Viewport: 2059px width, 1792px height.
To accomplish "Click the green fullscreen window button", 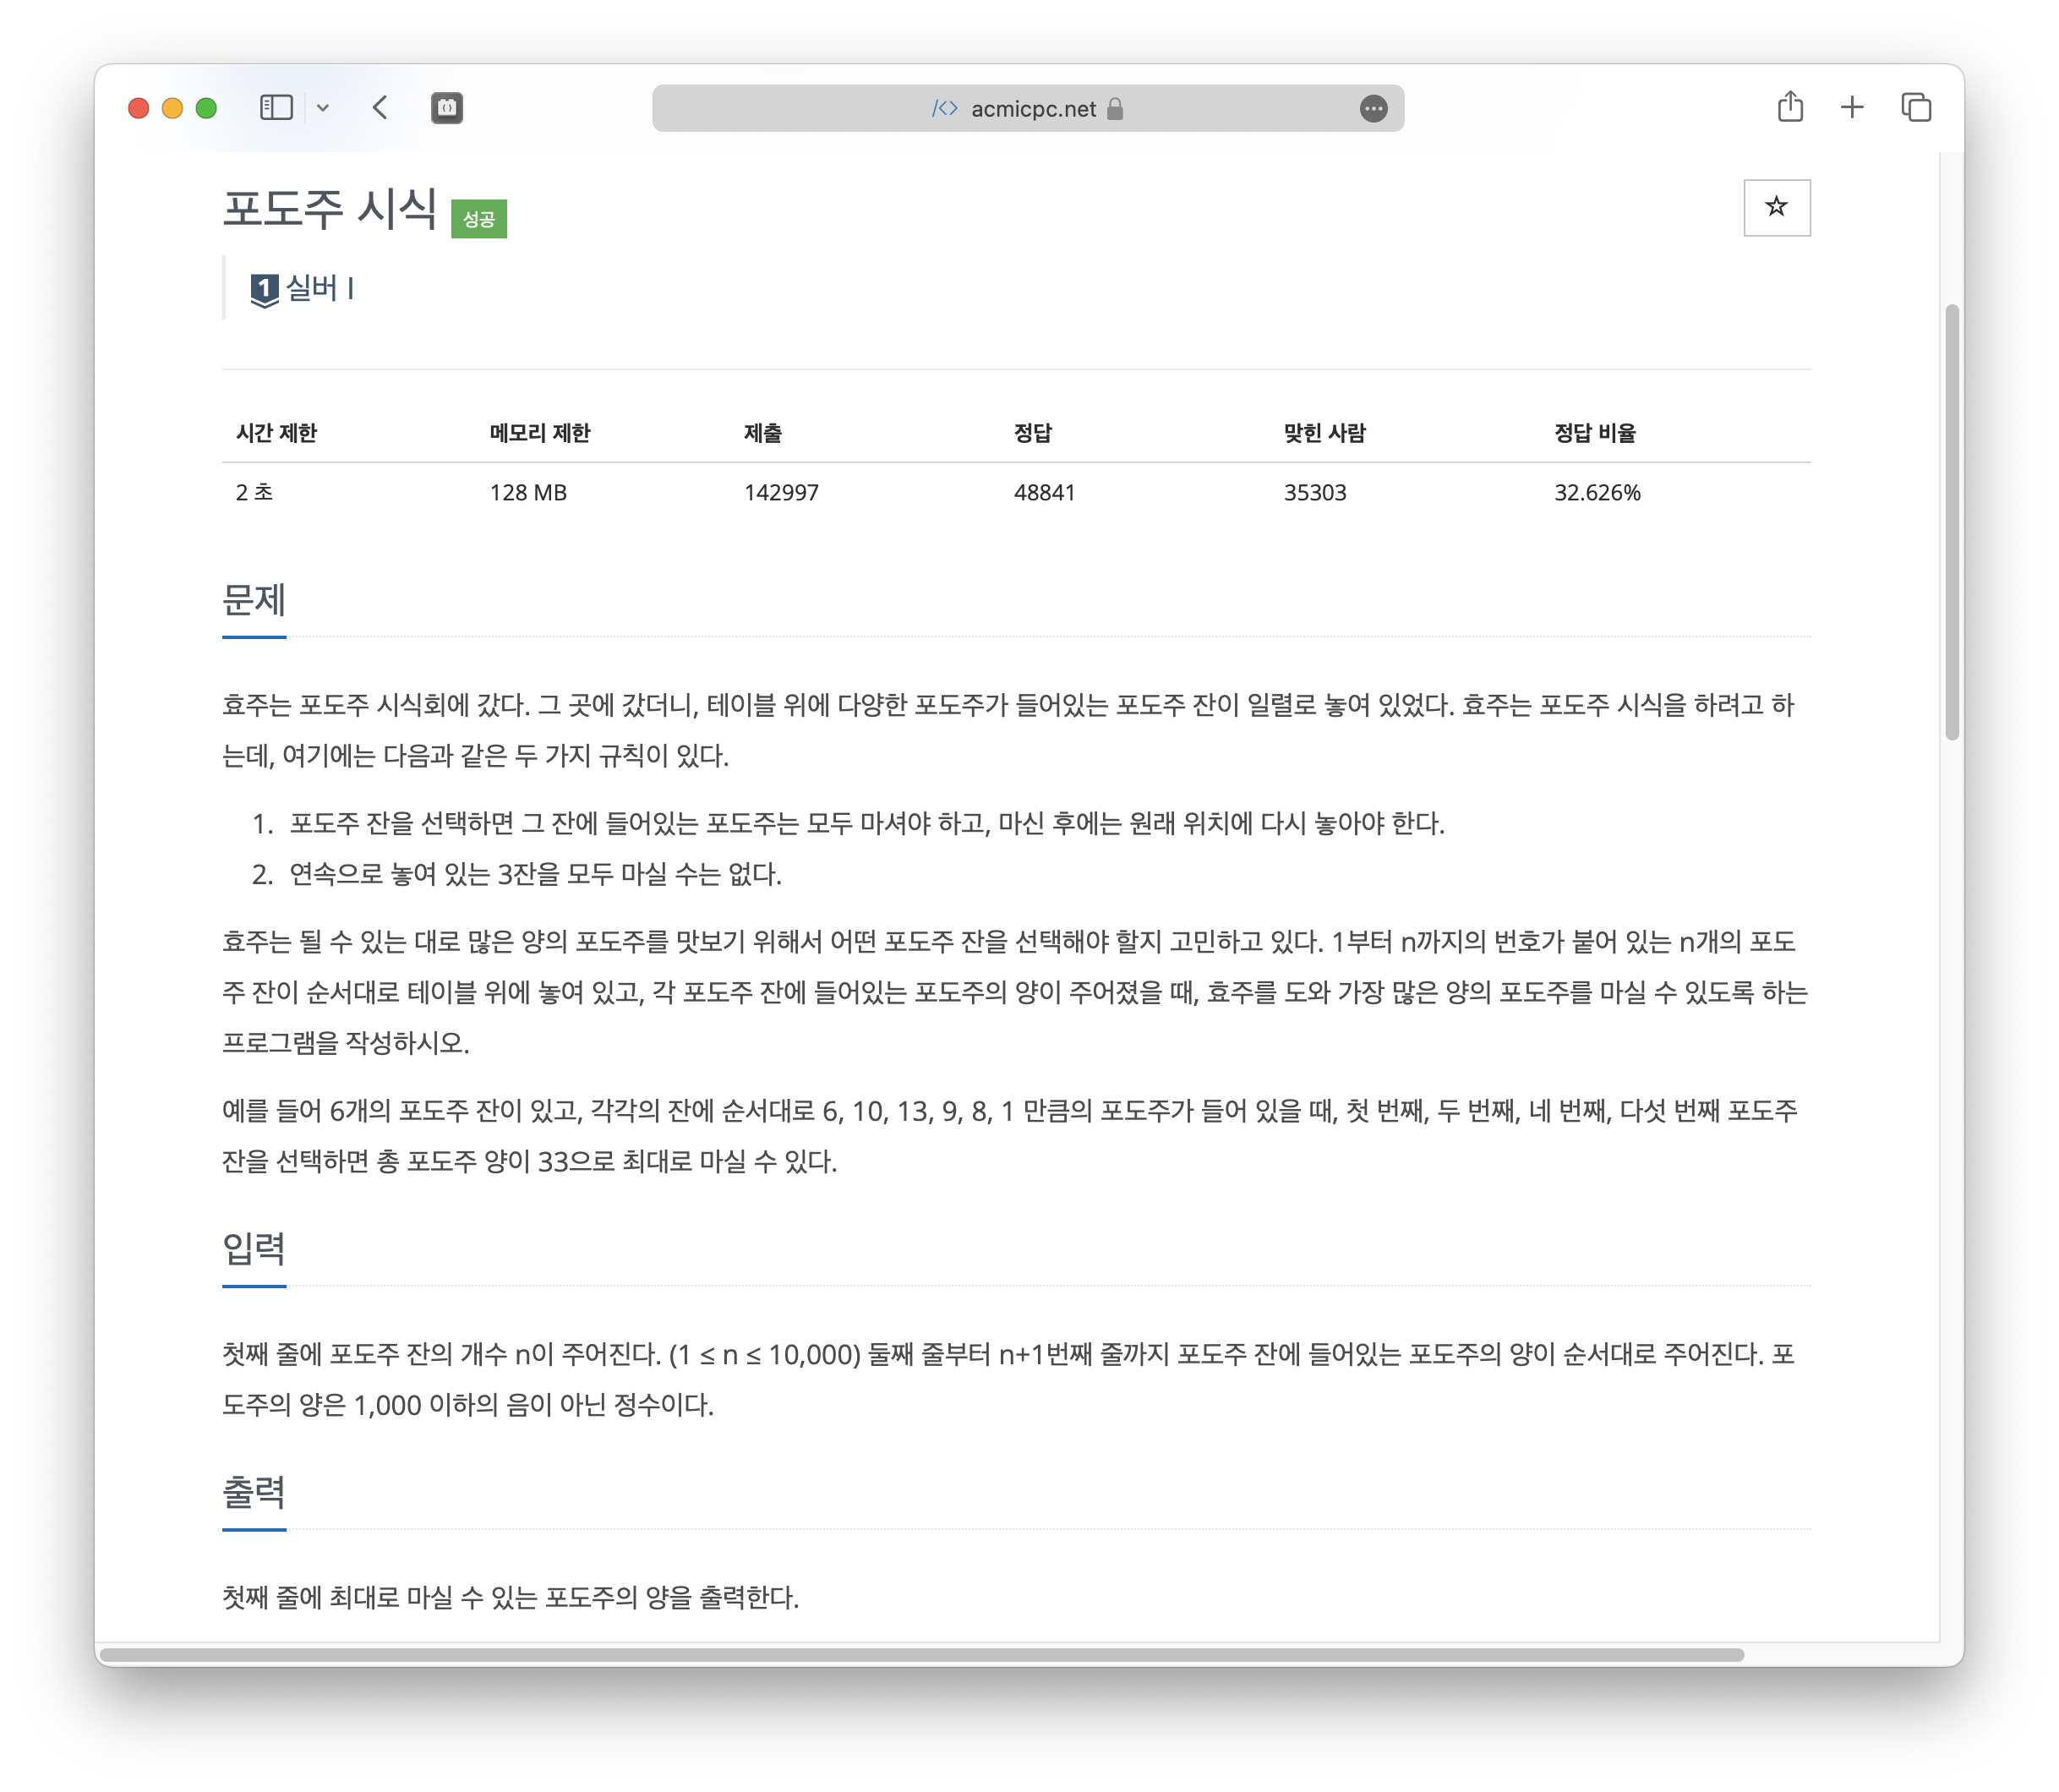I will coord(206,108).
